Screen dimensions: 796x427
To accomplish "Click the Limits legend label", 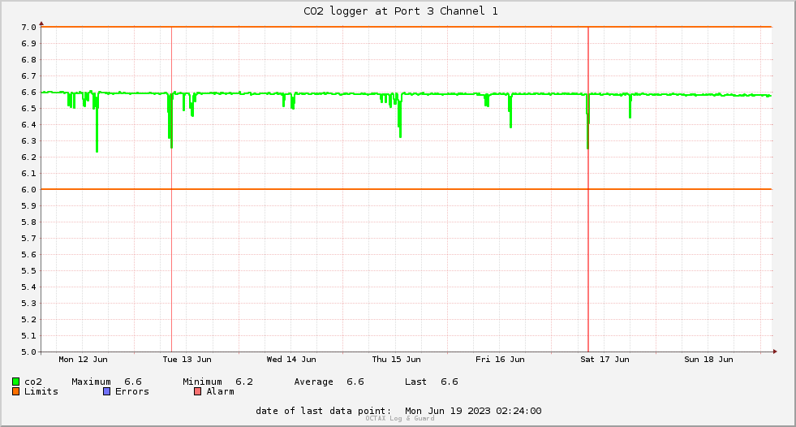I will coord(41,391).
